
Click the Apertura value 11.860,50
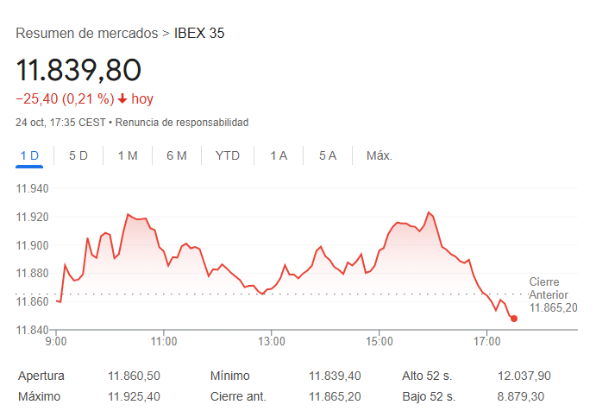[x=134, y=376]
